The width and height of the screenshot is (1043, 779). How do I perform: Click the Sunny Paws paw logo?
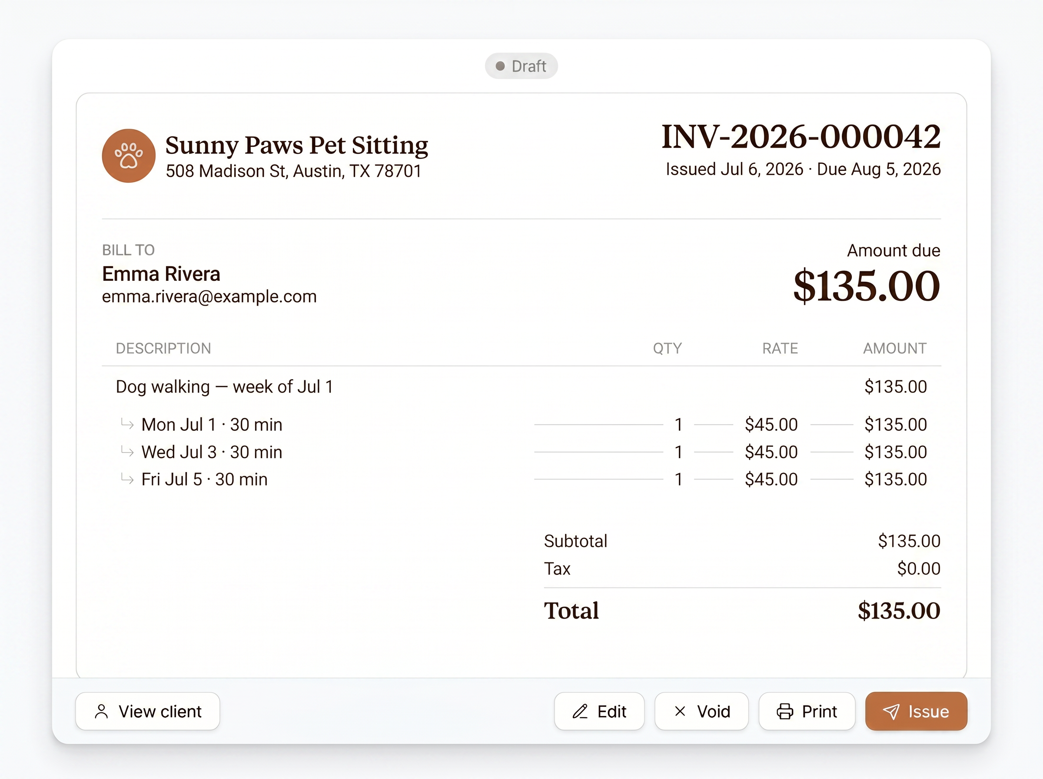pos(129,156)
